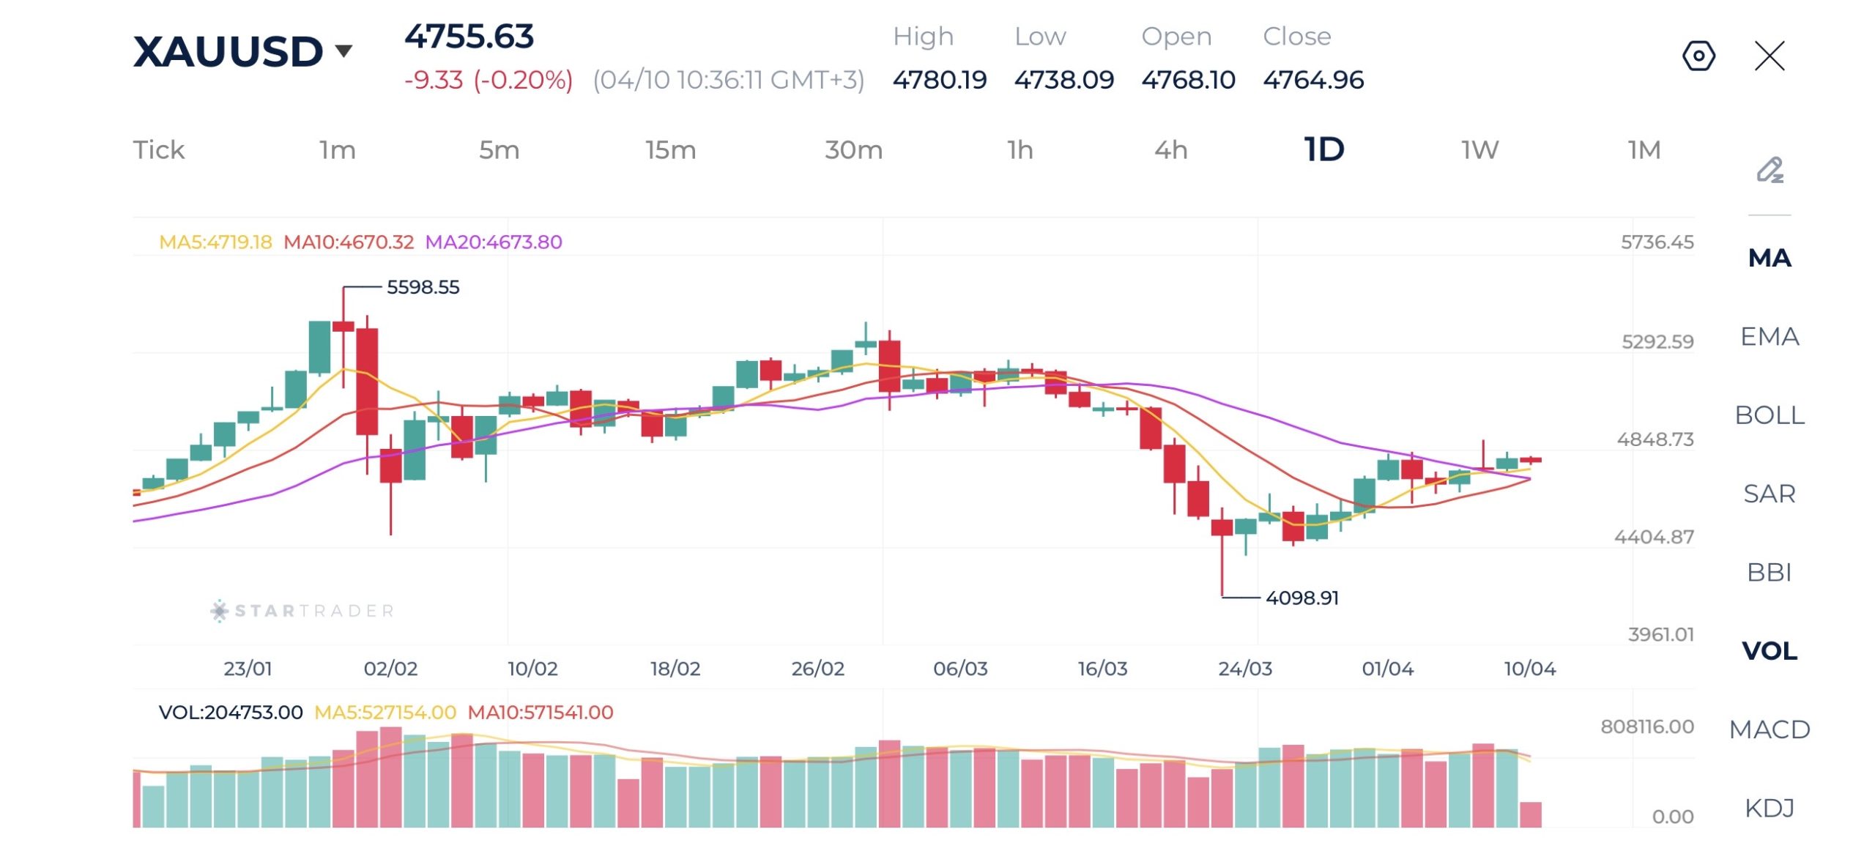1875x862 pixels.
Task: Show the BBI indicator
Action: 1769,572
